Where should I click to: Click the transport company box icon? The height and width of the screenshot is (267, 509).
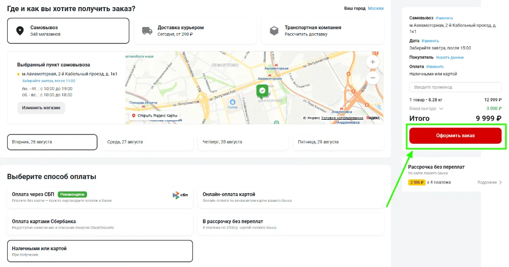(x=274, y=31)
